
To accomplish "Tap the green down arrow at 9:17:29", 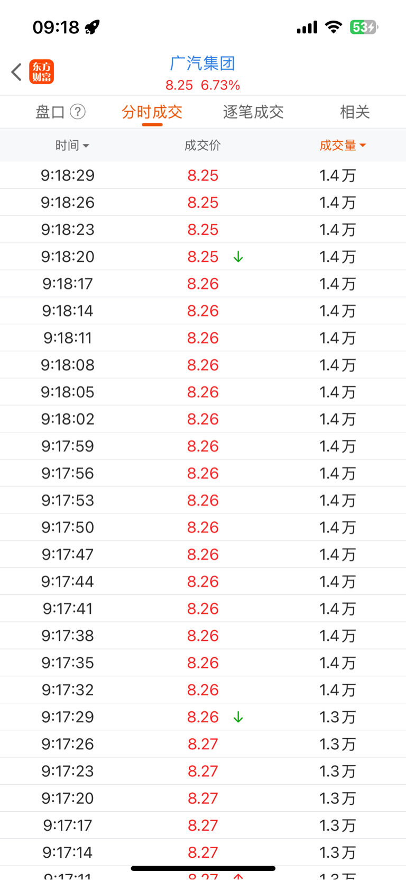I will (238, 717).
